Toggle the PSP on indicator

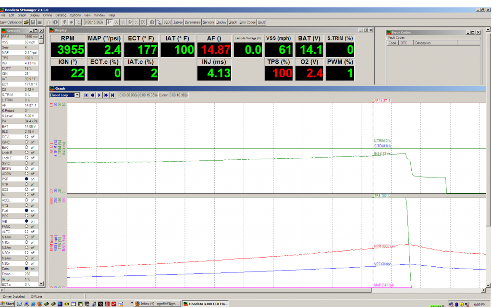coord(26,179)
